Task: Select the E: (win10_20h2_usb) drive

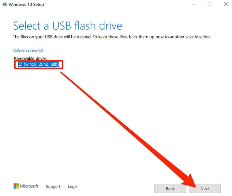Action: click(39, 64)
